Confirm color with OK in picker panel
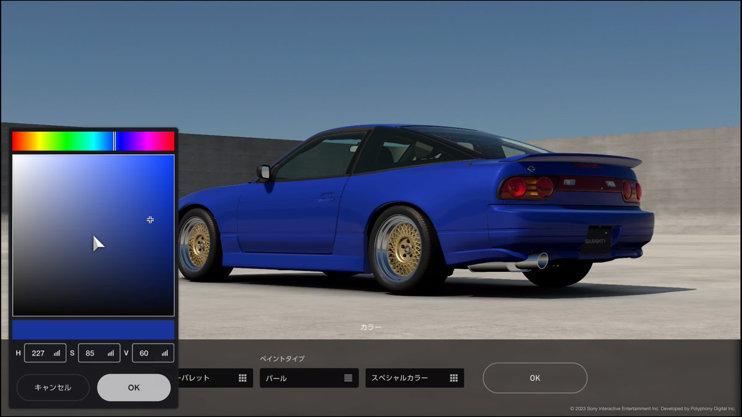742x417 pixels. coord(134,387)
